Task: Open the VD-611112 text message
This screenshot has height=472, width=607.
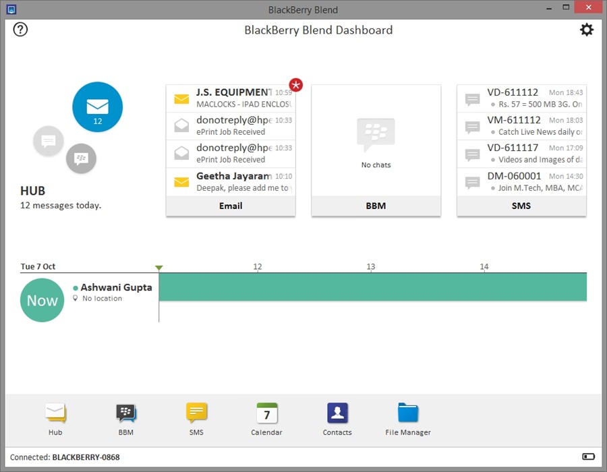Action: point(521,98)
